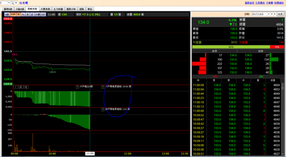
Task: Click the 台光電 stock name
Action: 24,3
